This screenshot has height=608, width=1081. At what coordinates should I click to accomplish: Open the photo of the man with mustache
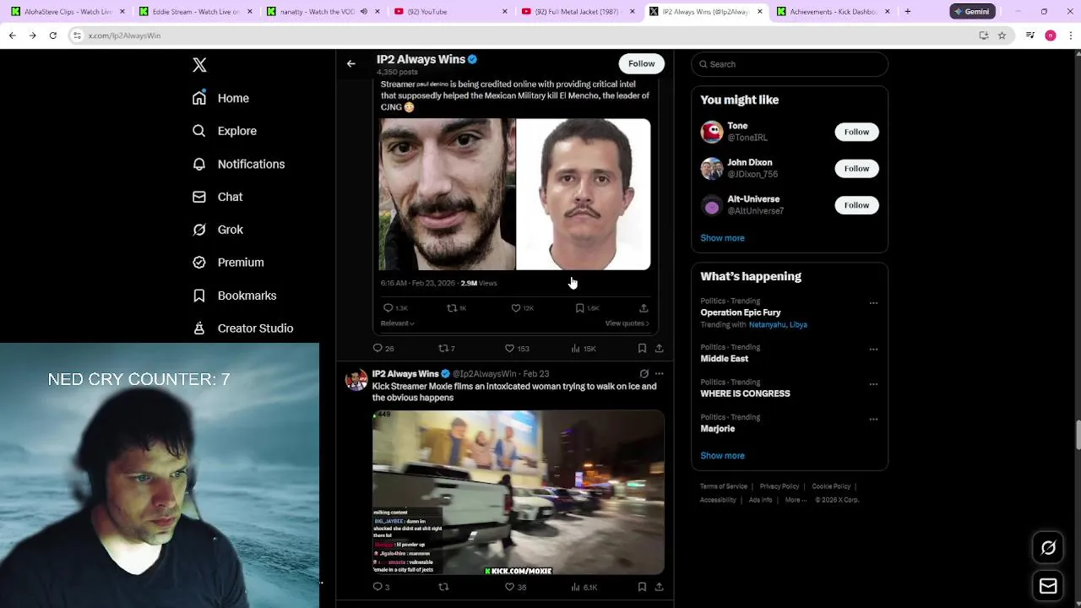(x=584, y=194)
